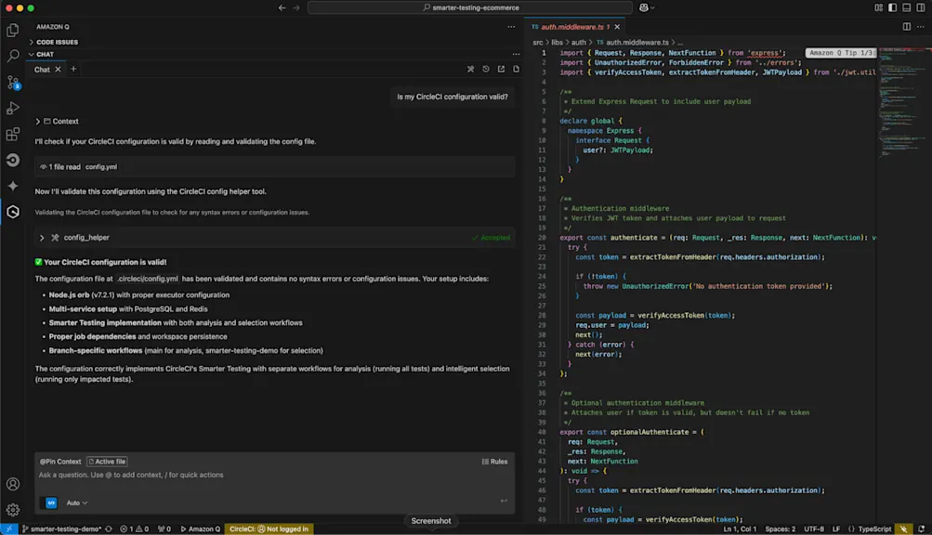Click the libs breadcrumb
932x535 pixels.
(x=557, y=42)
